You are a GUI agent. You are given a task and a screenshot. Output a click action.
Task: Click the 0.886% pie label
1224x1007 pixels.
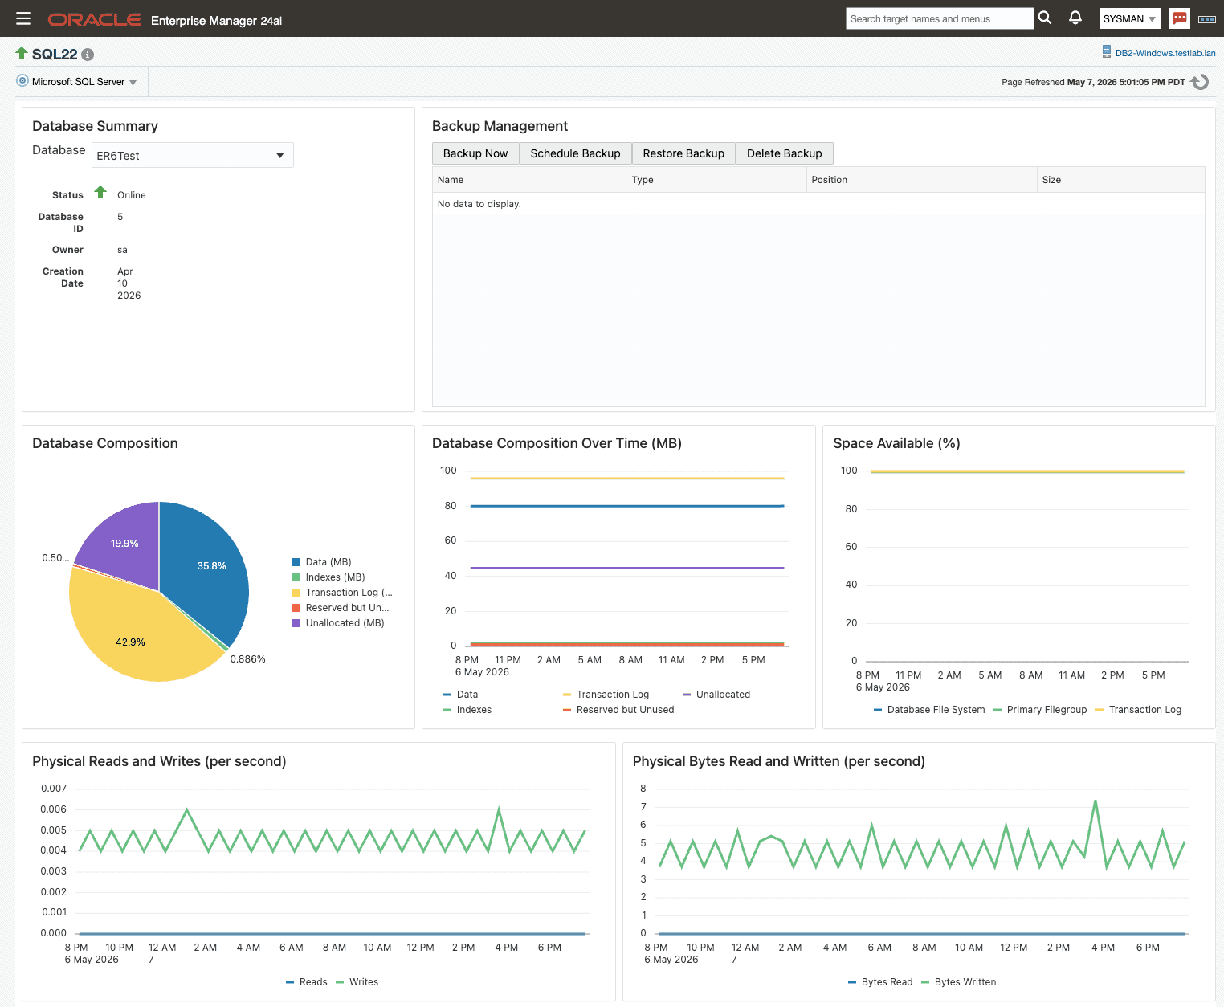point(247,659)
